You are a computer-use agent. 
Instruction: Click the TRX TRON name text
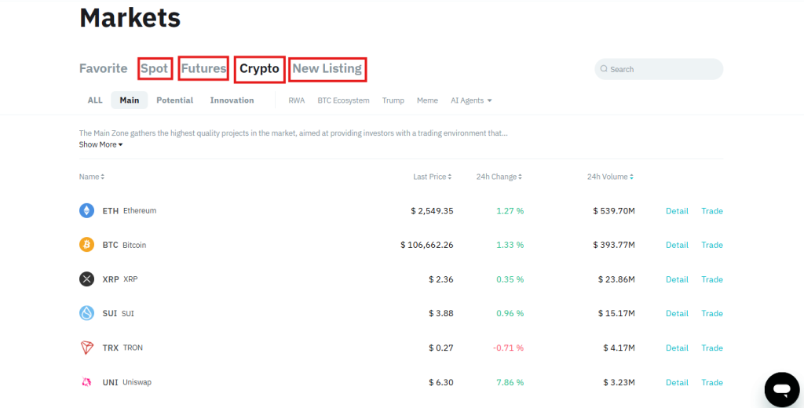click(x=122, y=348)
